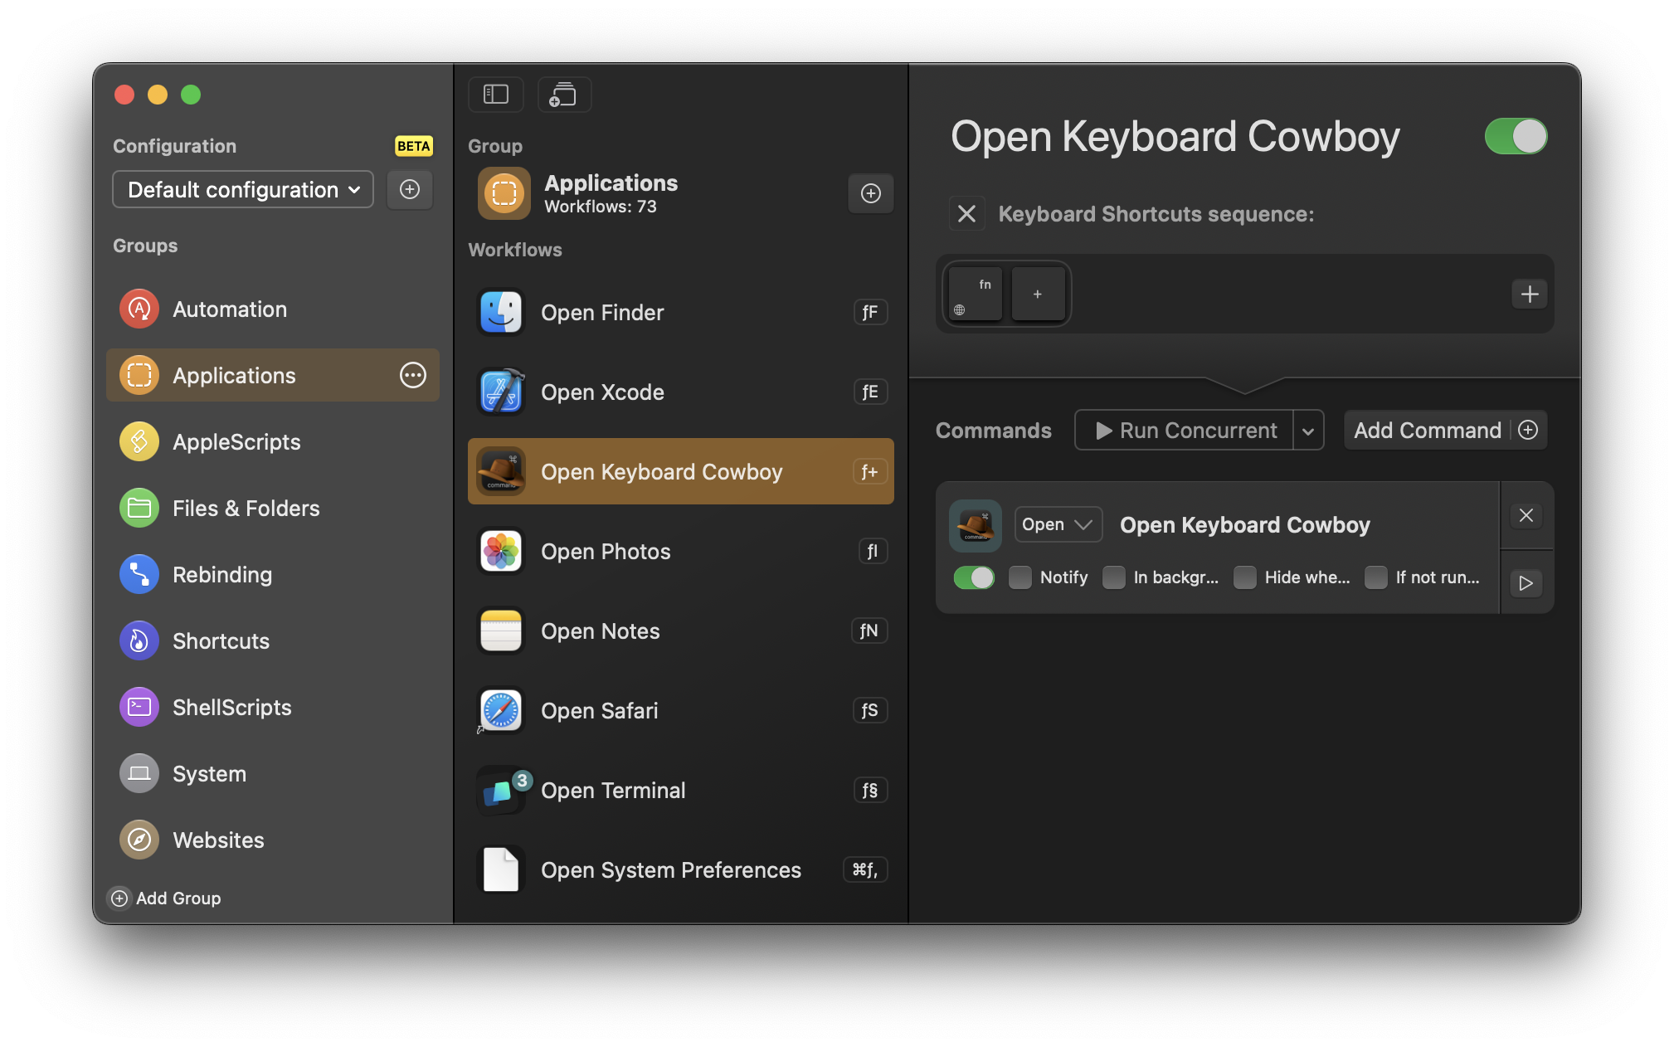1674x1047 pixels.
Task: Select the System group icon
Action: pos(139,773)
